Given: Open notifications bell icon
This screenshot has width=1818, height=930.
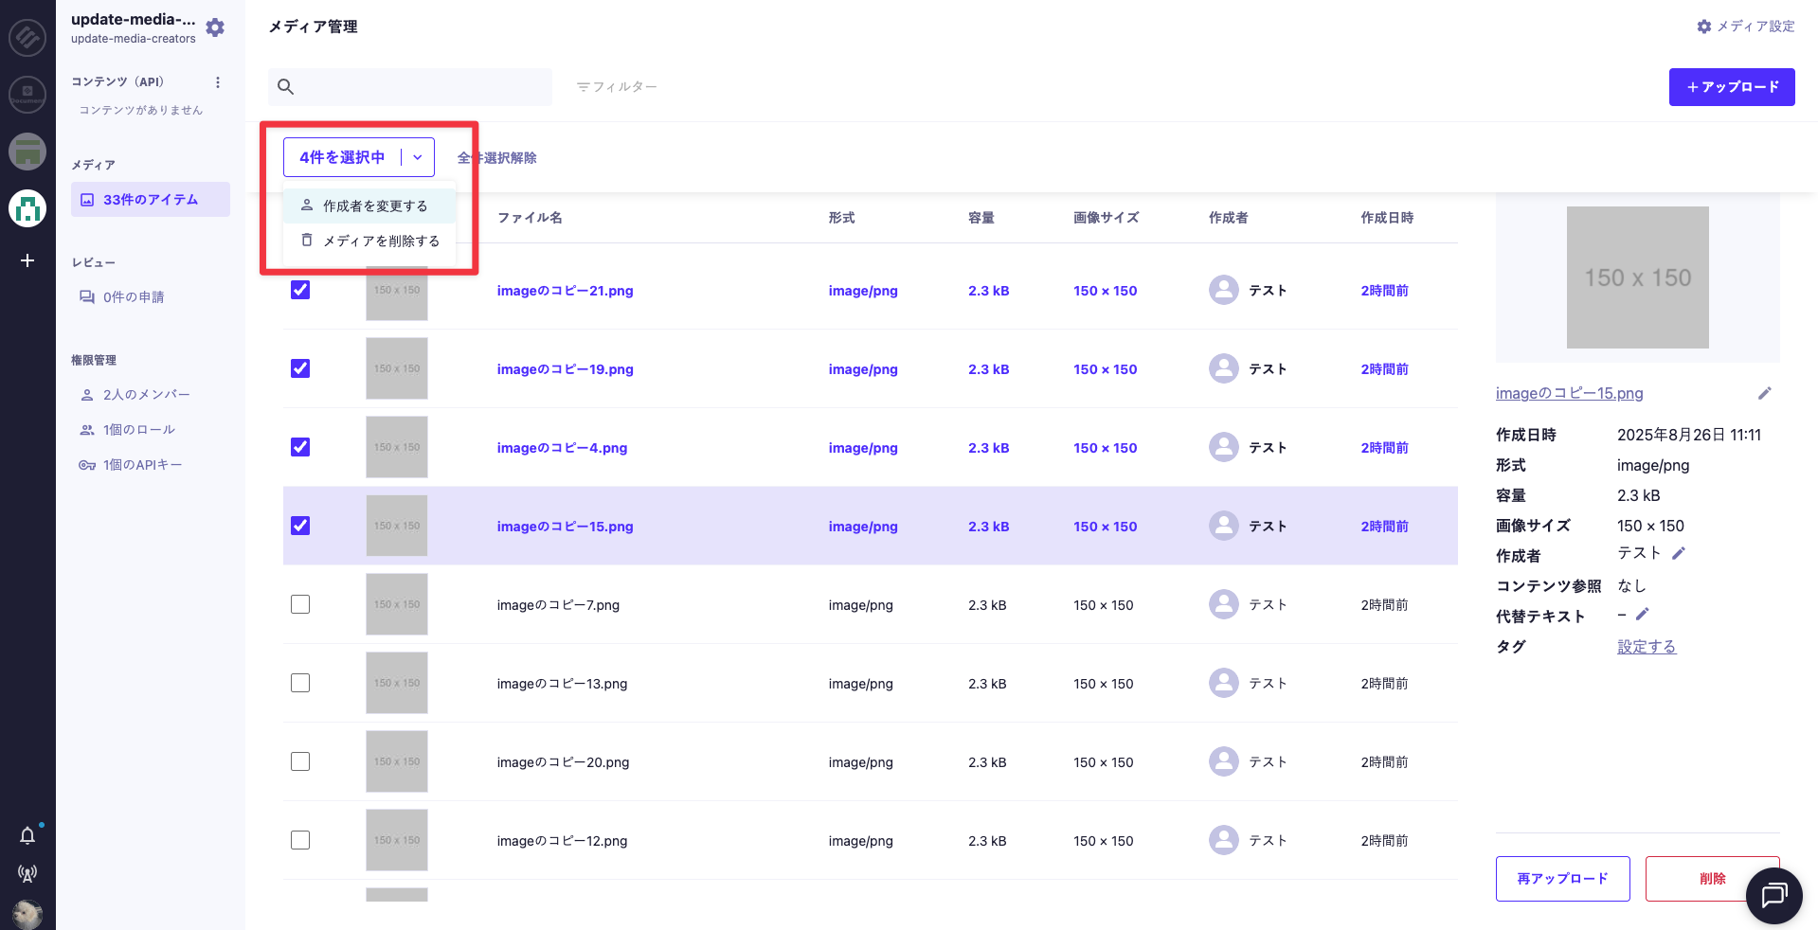Looking at the screenshot, I should [x=27, y=835].
